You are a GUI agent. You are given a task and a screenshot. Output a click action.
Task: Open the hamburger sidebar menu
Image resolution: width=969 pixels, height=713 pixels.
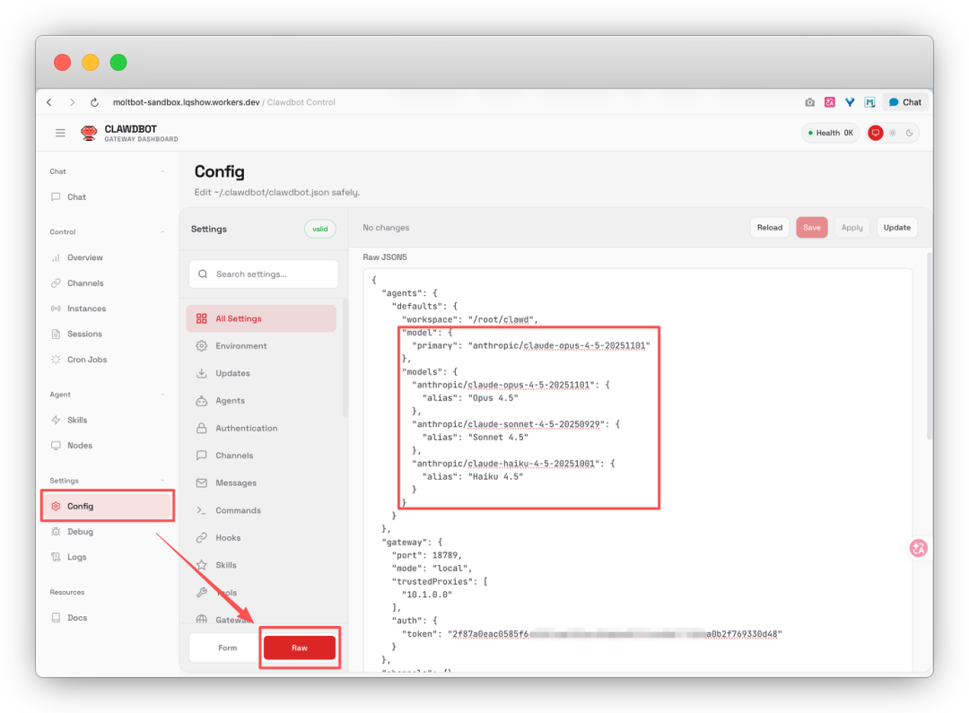[60, 133]
